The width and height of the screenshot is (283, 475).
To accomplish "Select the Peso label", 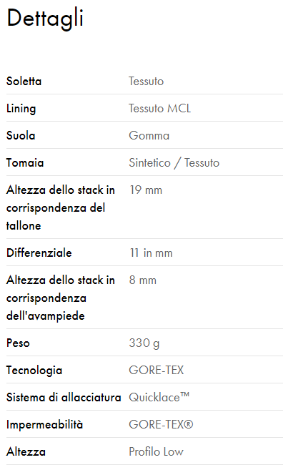I will pyautogui.click(x=18, y=343).
